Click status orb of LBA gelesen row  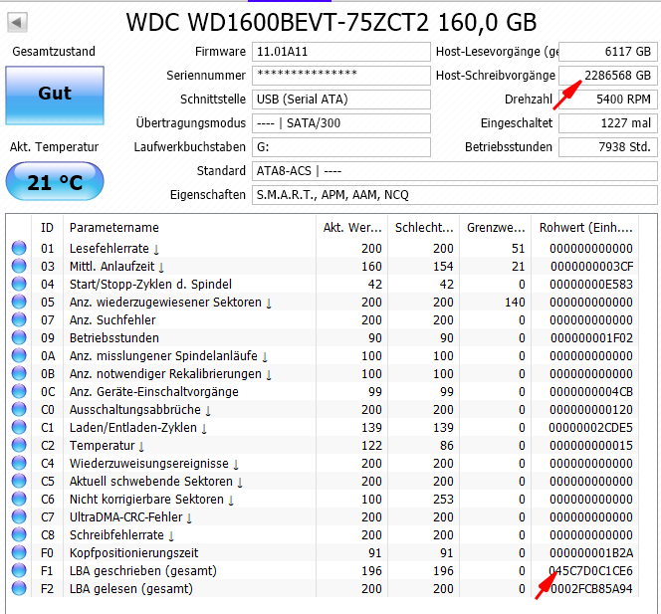coord(19,588)
